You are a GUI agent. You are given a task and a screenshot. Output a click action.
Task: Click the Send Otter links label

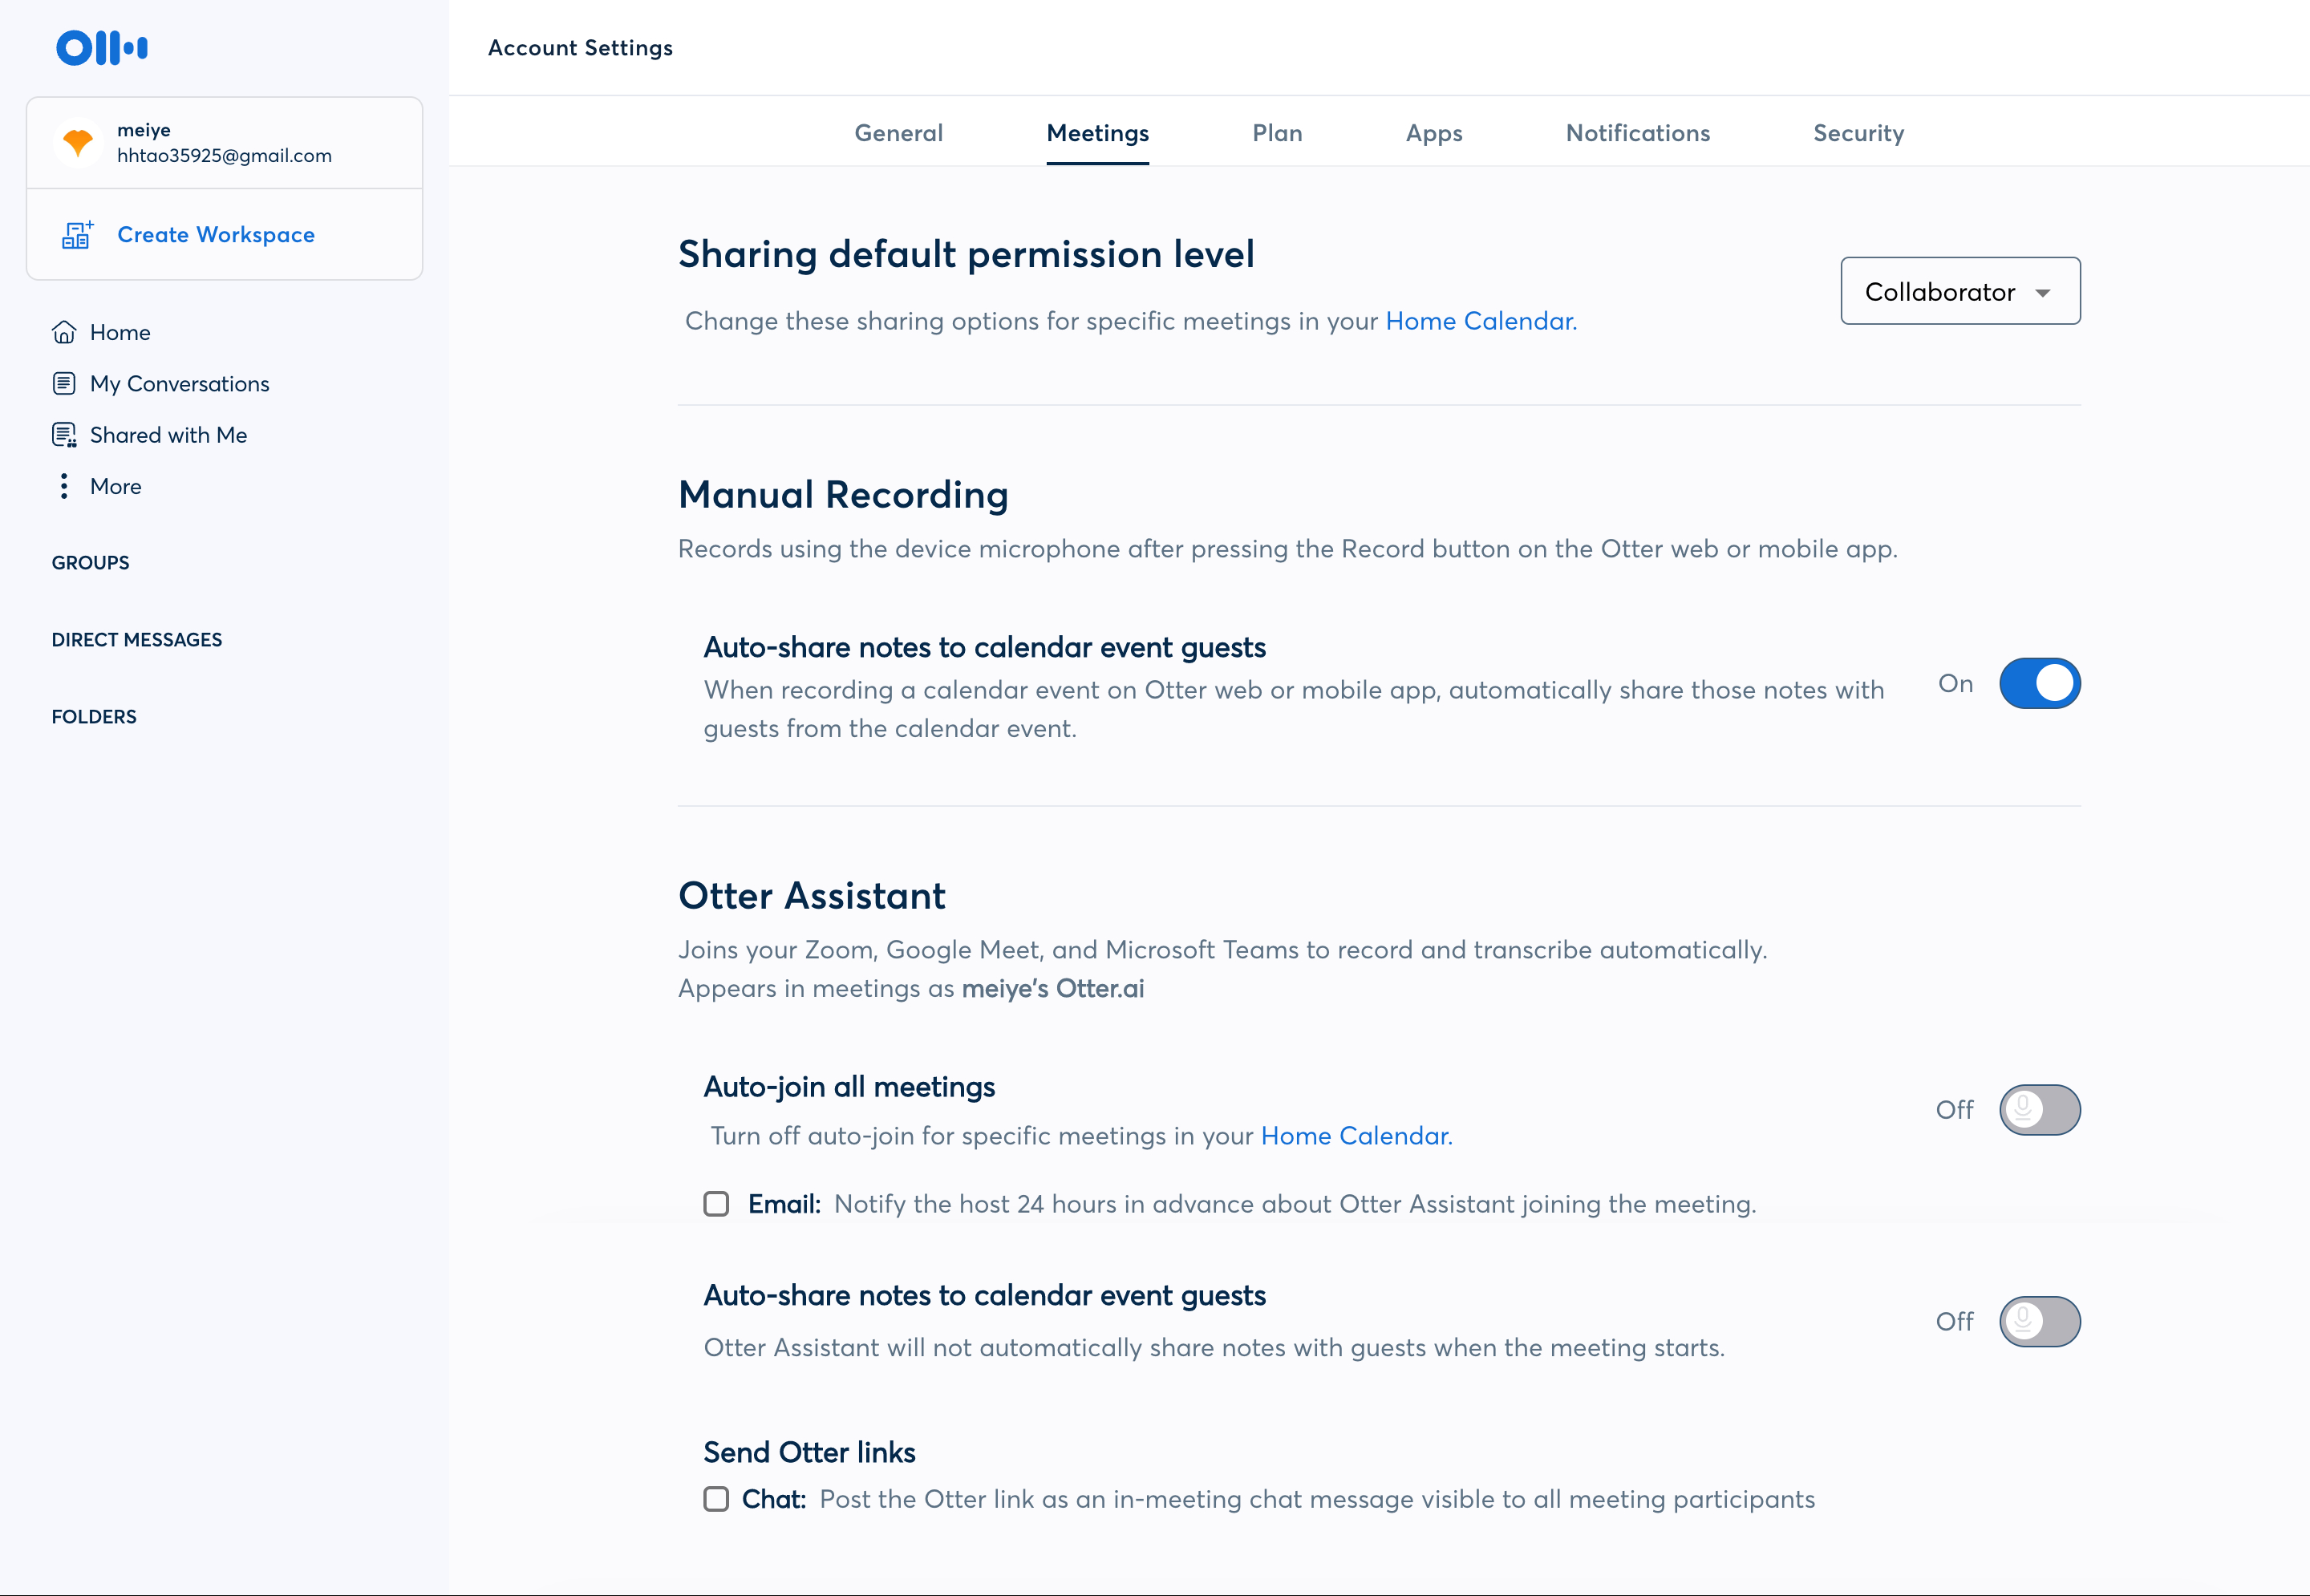click(x=809, y=1452)
